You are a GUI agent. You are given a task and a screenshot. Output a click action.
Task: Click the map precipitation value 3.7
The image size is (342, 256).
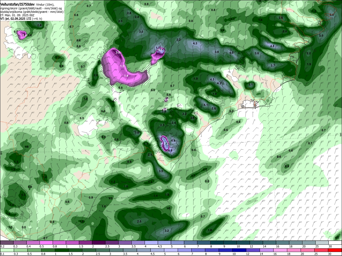coord(273,65)
